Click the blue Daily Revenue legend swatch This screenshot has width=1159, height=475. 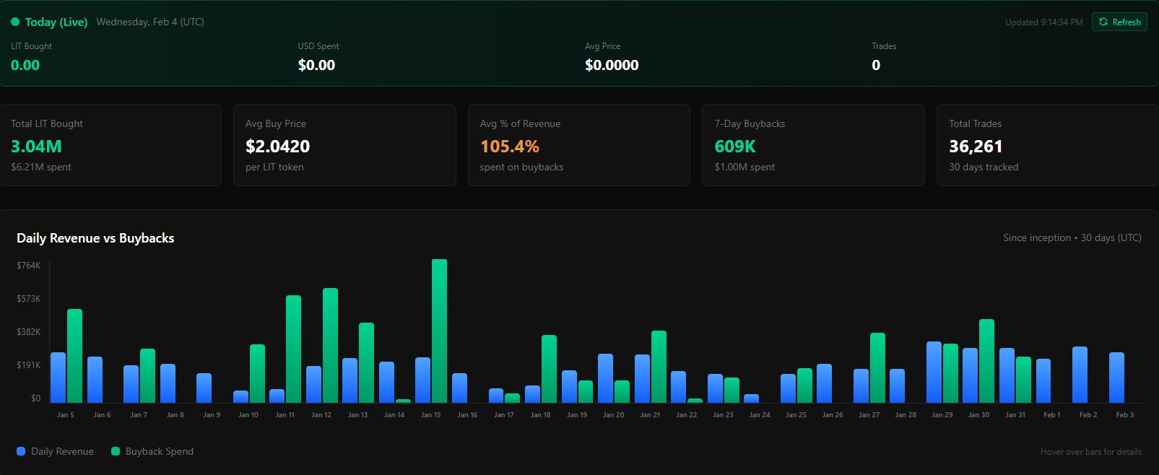tap(21, 451)
